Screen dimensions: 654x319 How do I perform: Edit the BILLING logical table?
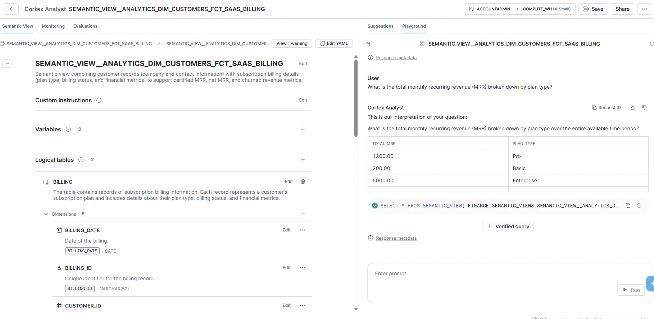click(289, 182)
